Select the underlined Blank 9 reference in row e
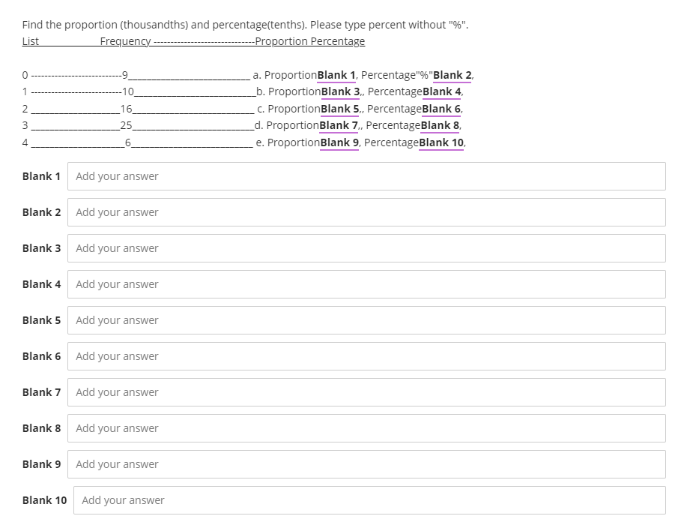Viewport: 681px width, 531px height. point(339,142)
